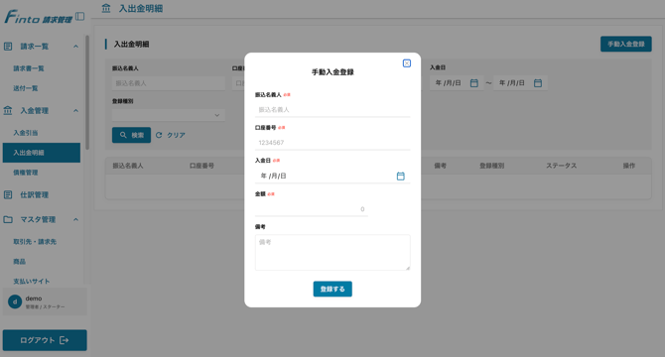Open the 登録種別 dropdown
Screen dimensions: 665x357
[169, 115]
